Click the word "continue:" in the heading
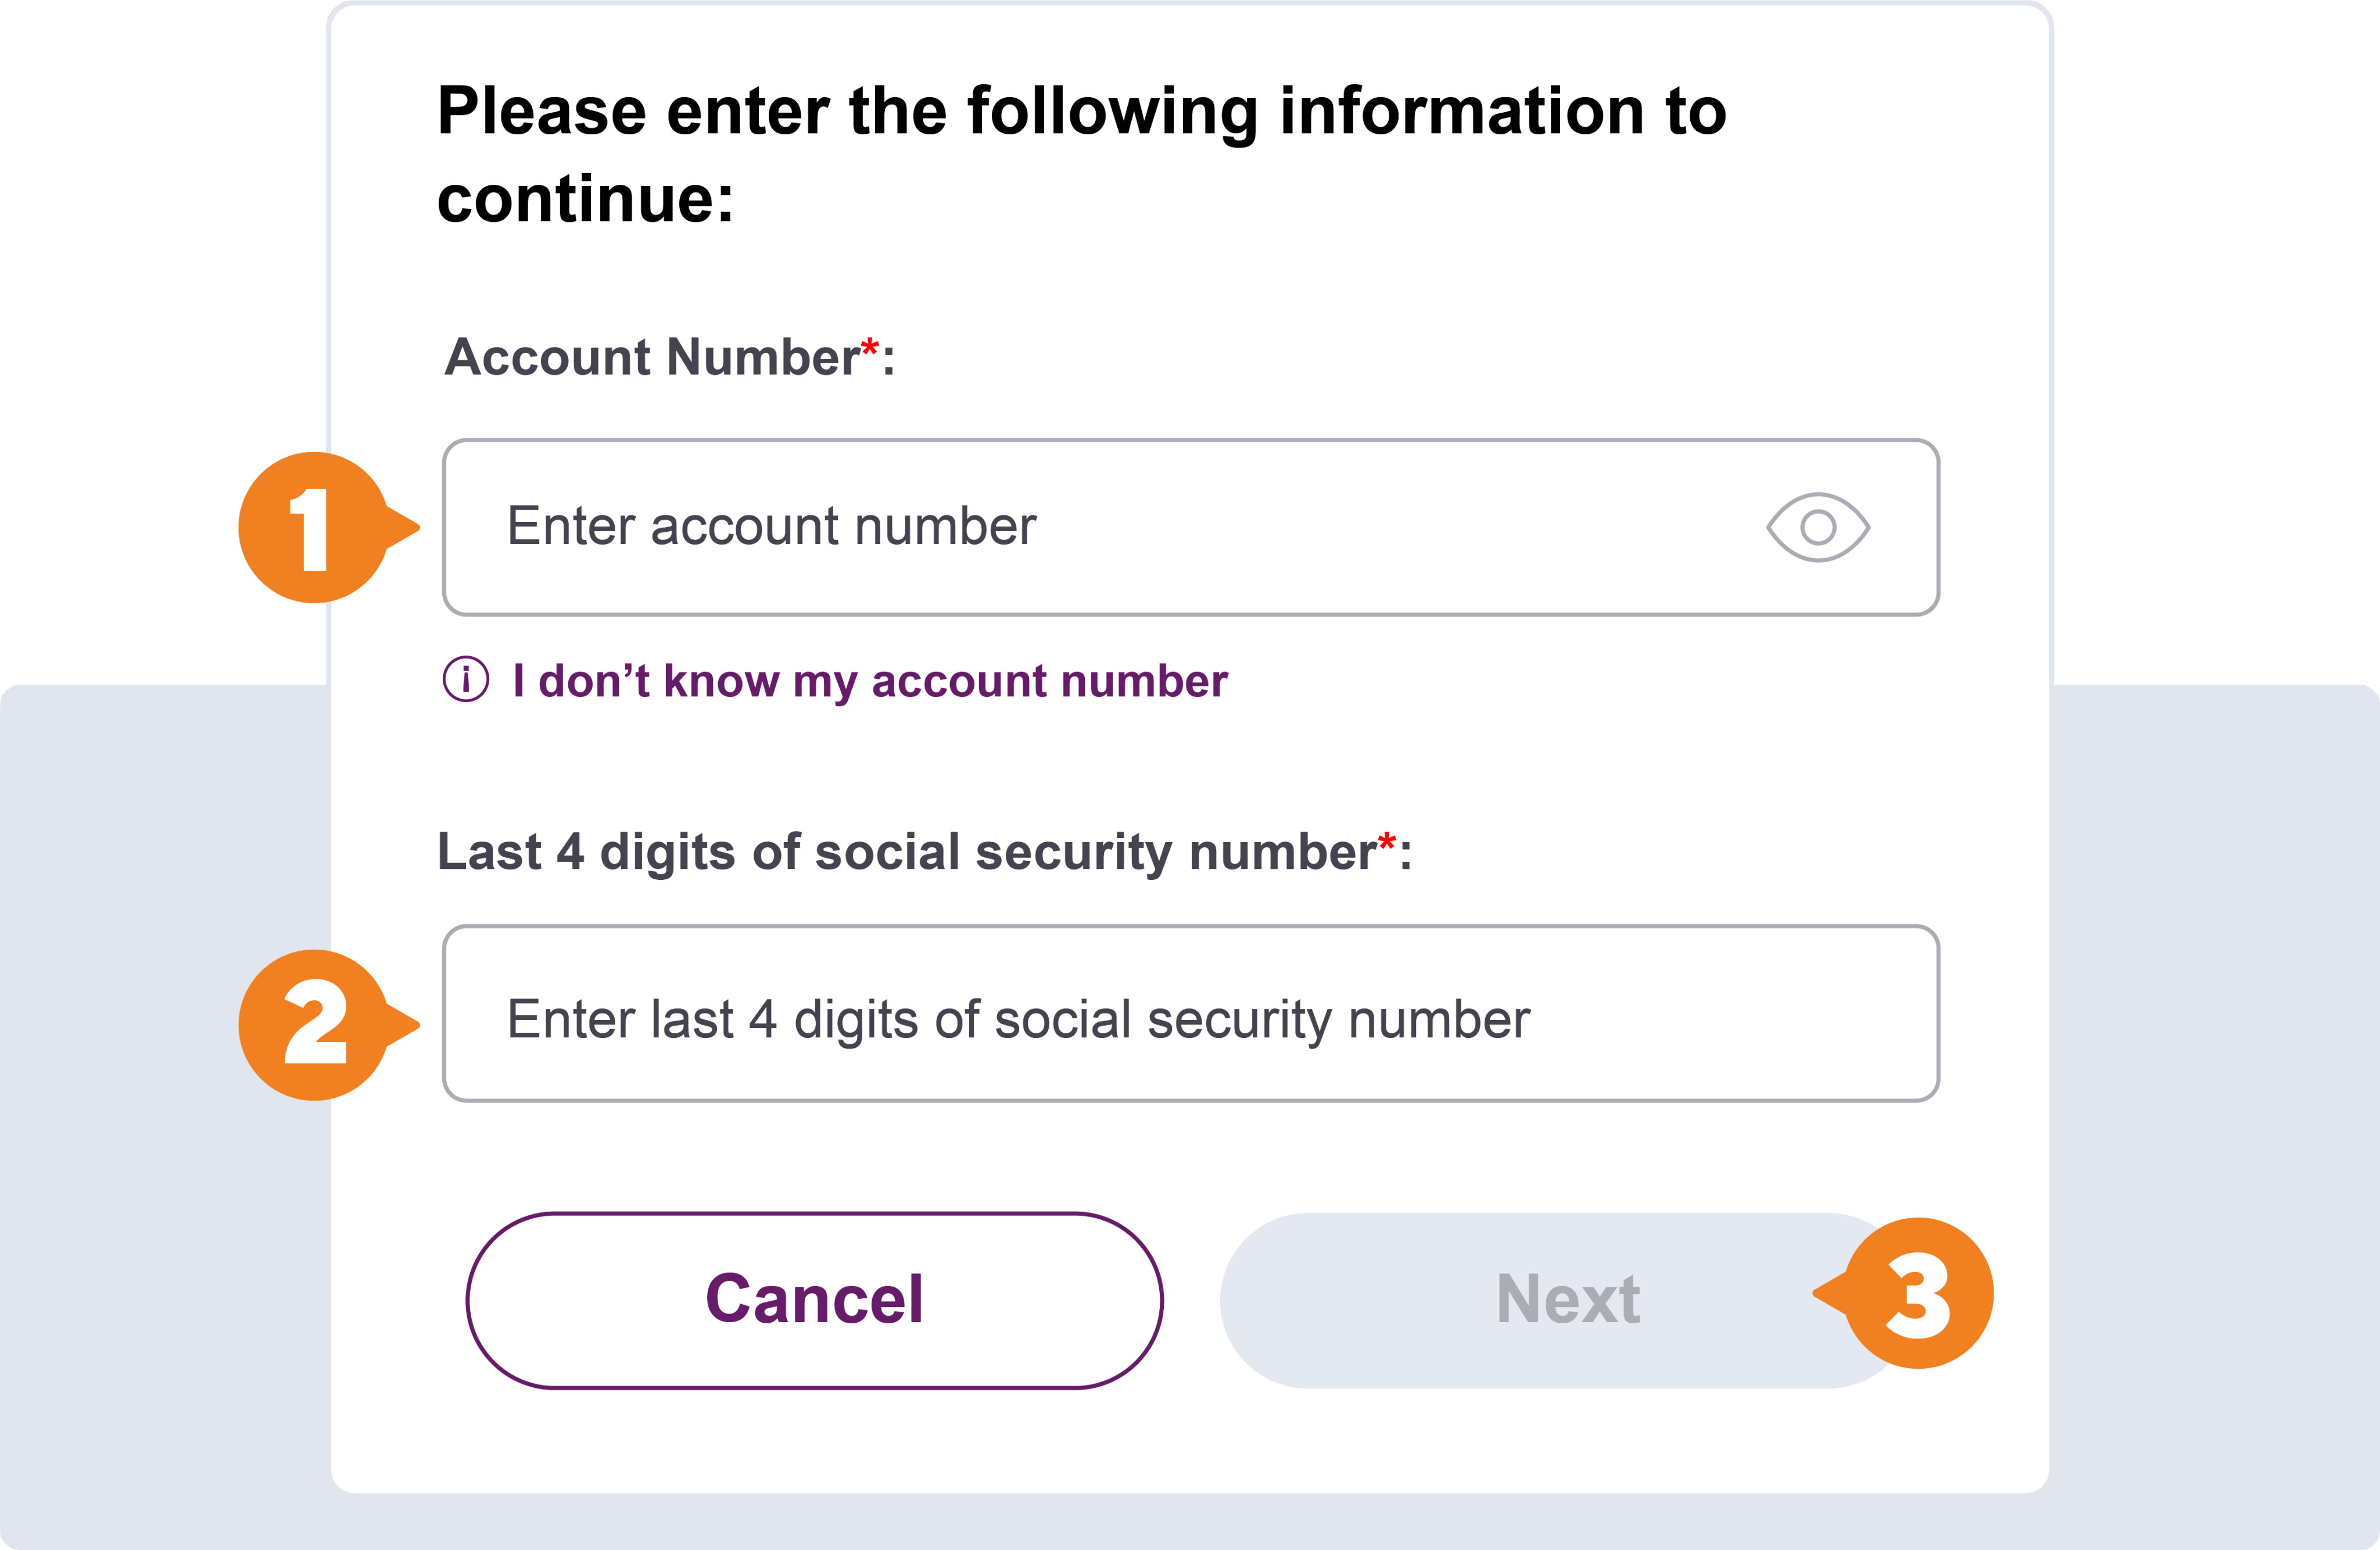This screenshot has height=1550, width=2380. 585,199
